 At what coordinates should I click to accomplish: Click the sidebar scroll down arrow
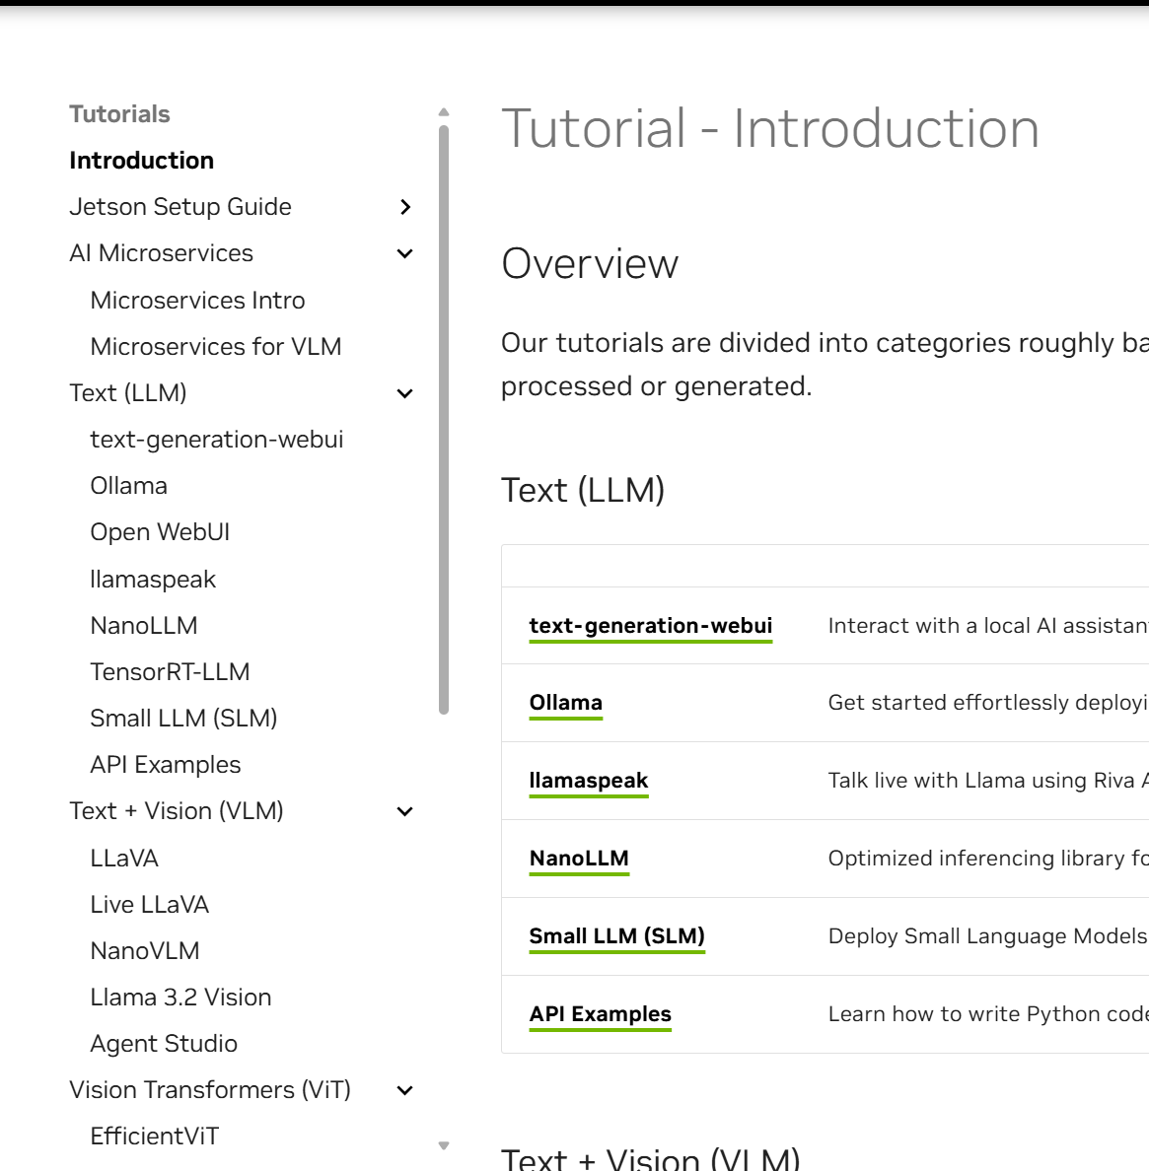(x=444, y=1145)
